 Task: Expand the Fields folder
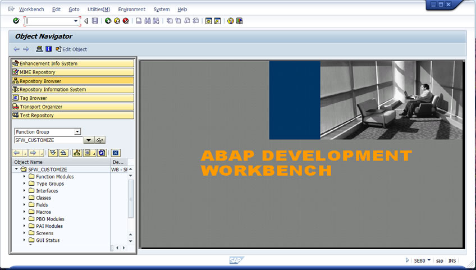[24, 204]
